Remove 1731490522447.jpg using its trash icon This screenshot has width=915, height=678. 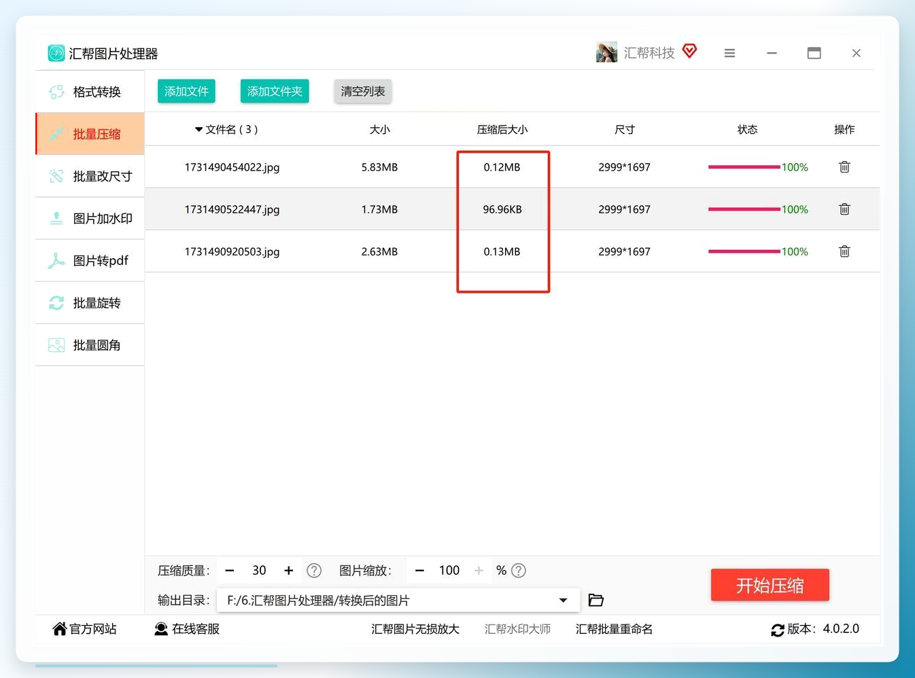(x=844, y=209)
